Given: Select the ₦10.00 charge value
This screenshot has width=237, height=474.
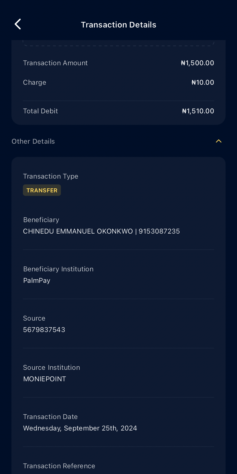Looking at the screenshot, I should (x=203, y=82).
